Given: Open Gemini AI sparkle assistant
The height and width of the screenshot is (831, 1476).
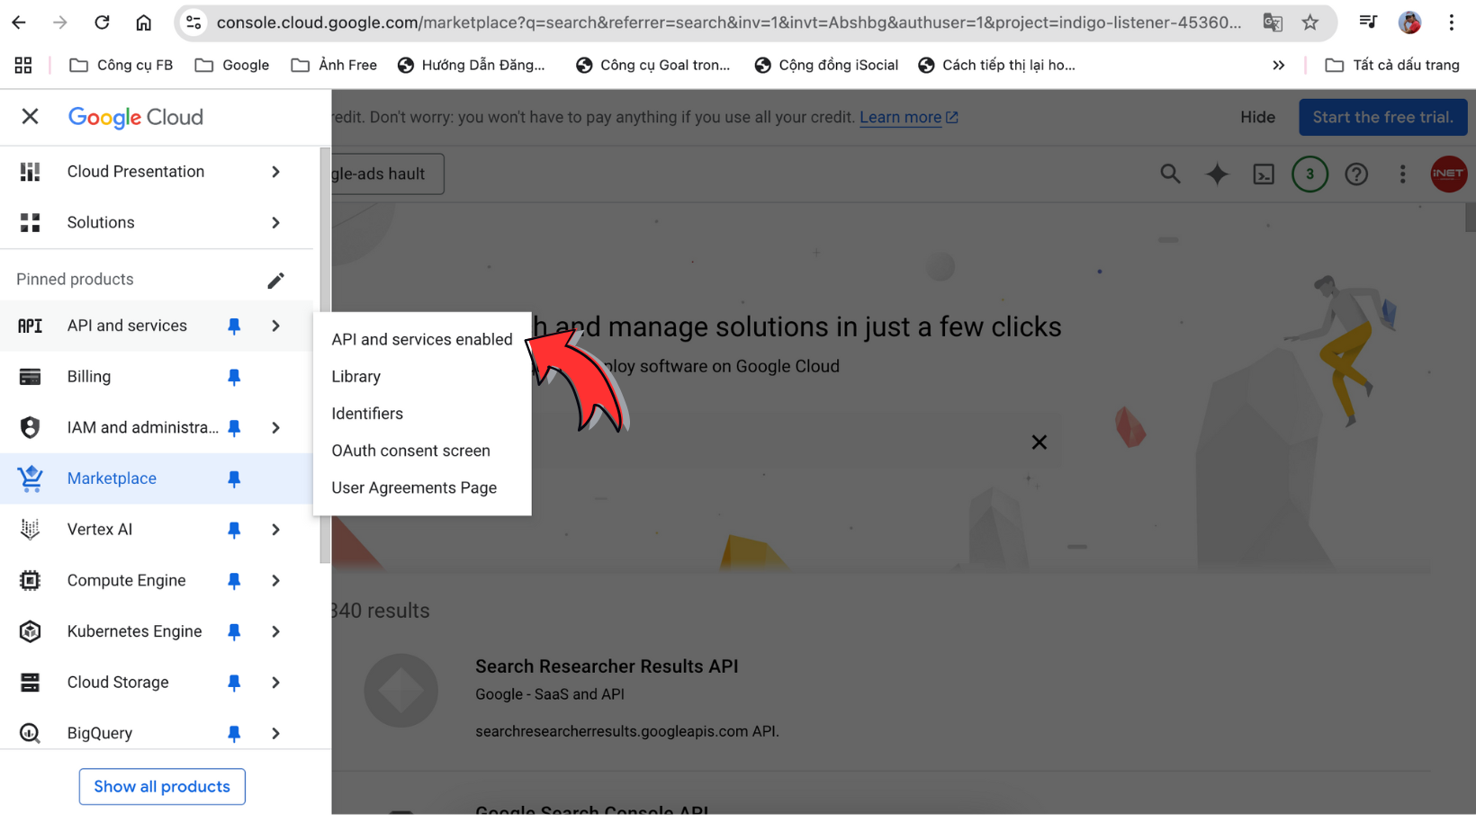Looking at the screenshot, I should pos(1217,174).
